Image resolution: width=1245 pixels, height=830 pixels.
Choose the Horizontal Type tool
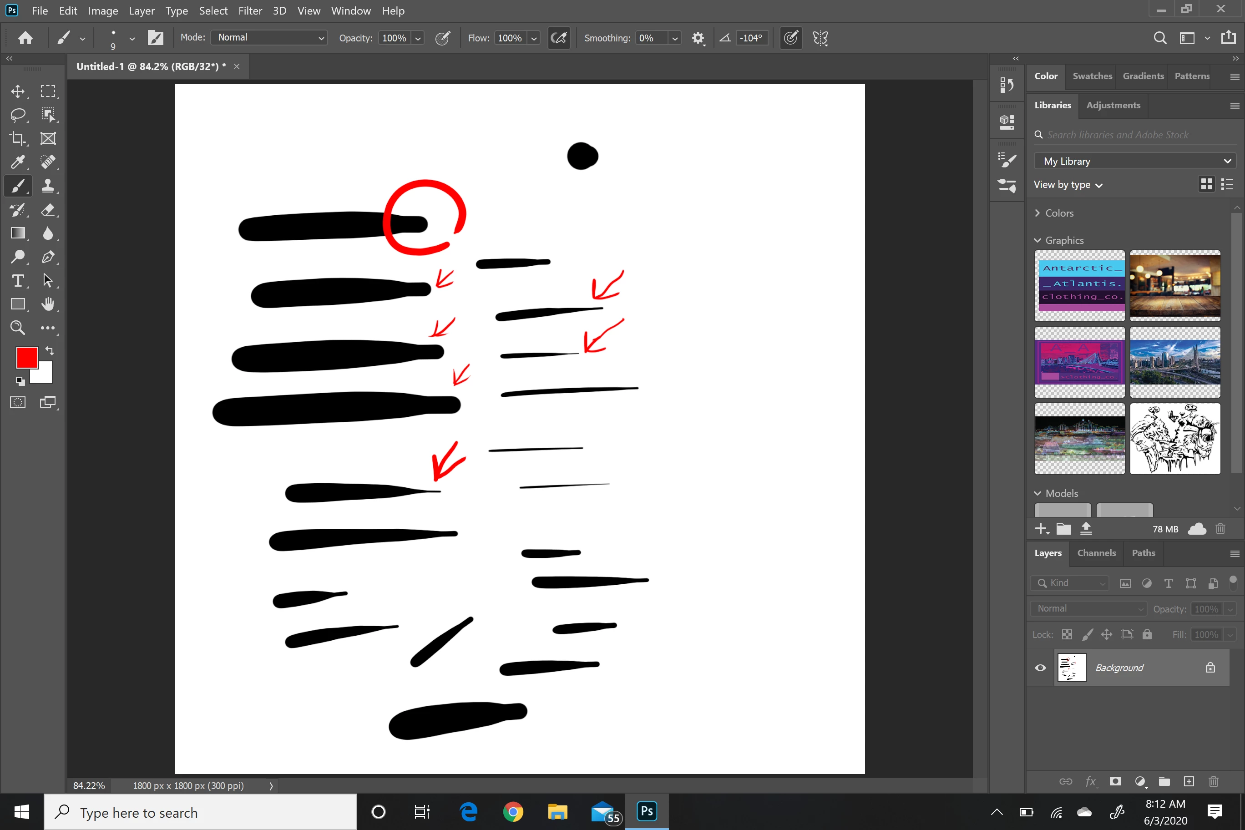point(17,281)
